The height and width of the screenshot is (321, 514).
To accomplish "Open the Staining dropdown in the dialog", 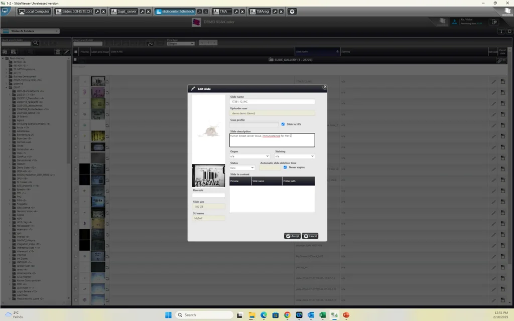I will [x=295, y=156].
